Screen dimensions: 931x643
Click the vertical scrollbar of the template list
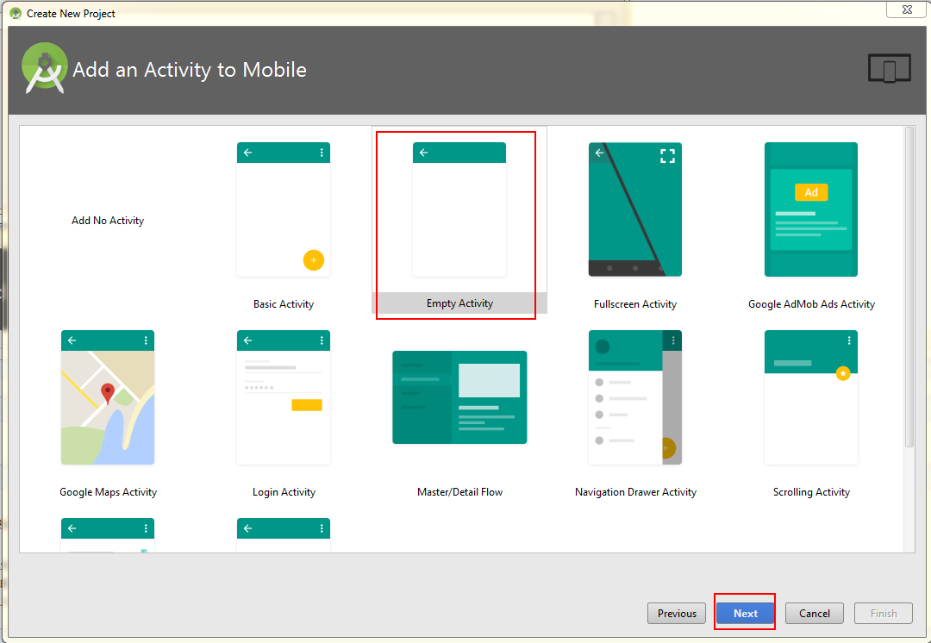pos(909,286)
